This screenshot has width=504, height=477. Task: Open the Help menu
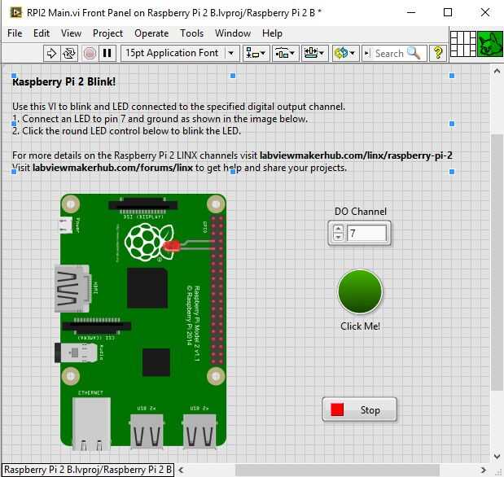click(272, 33)
